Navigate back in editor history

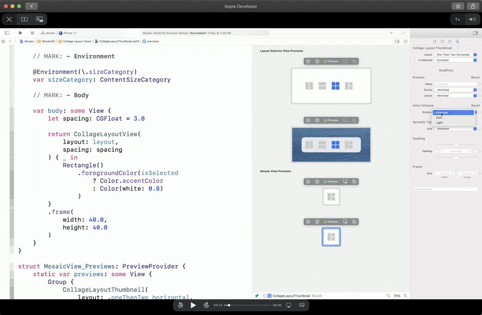10,41
